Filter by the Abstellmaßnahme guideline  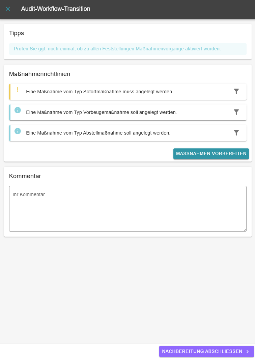[x=236, y=133]
